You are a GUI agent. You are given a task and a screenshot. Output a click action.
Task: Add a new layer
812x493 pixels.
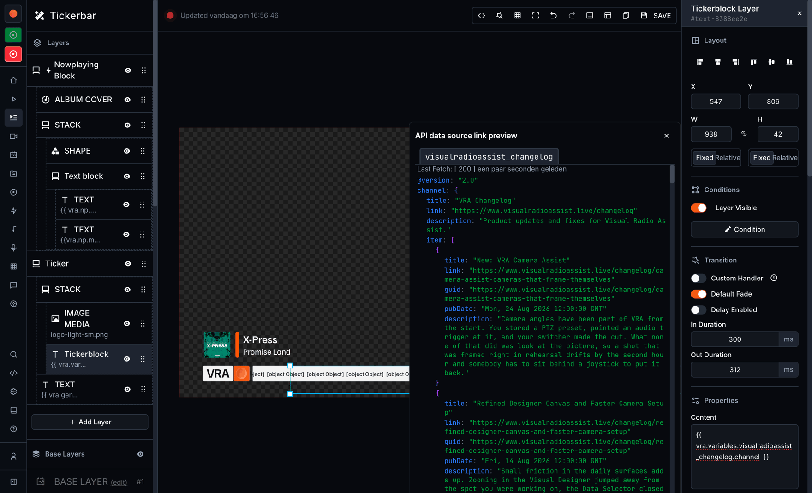(x=90, y=422)
